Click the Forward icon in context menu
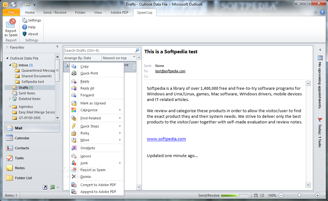328x201 pixels. (74, 95)
